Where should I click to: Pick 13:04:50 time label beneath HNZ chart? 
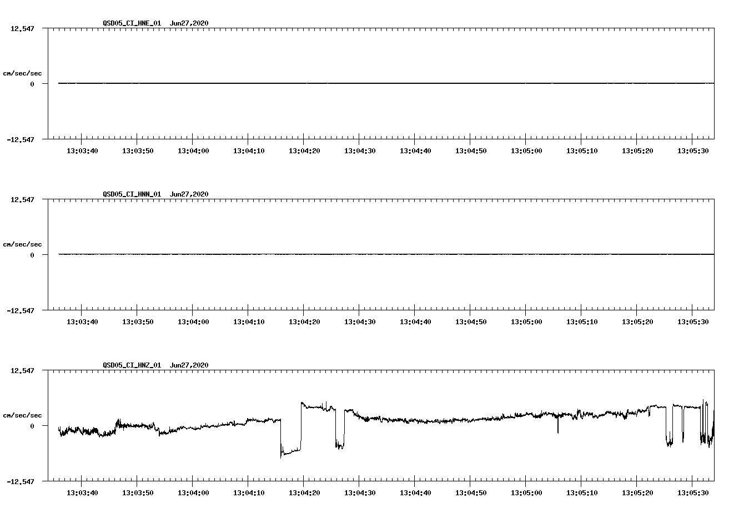coord(471,492)
